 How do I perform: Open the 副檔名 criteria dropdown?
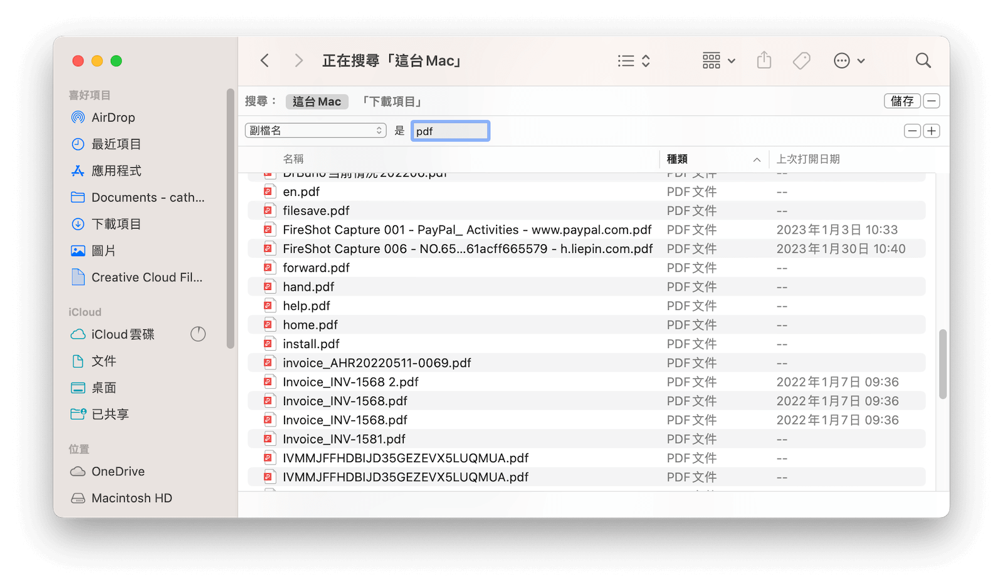(x=315, y=130)
